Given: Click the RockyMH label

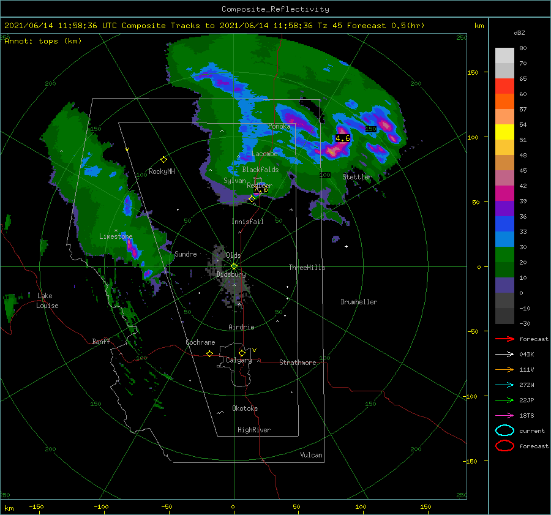Looking at the screenshot, I should point(162,171).
